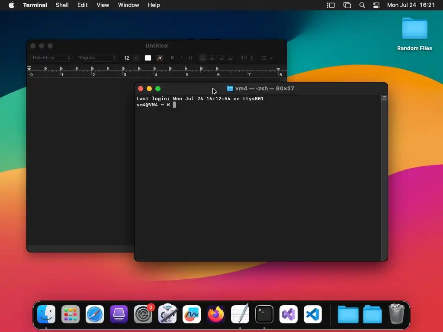This screenshot has width=443, height=332.
Task: Open font size 12 combo box in TextEdit
Action: (131, 58)
